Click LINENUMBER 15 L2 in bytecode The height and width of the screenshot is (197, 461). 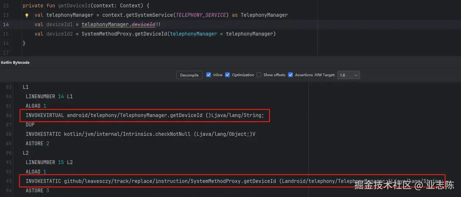(x=49, y=162)
